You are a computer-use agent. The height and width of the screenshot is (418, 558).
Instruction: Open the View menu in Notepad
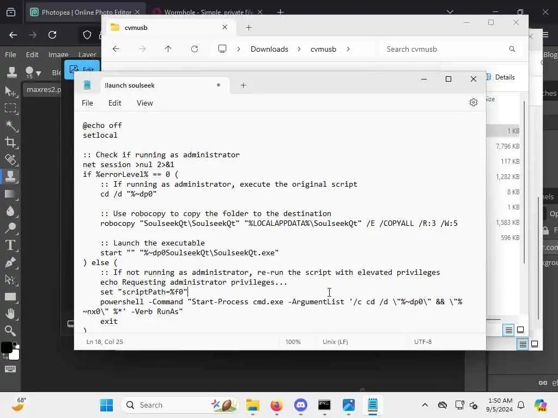(x=144, y=103)
